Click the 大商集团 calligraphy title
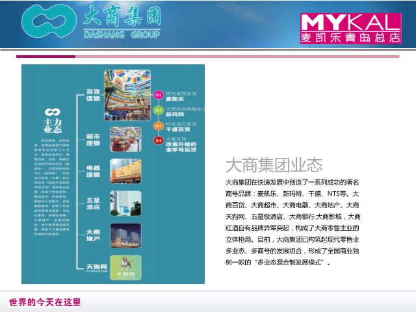 [122, 16]
